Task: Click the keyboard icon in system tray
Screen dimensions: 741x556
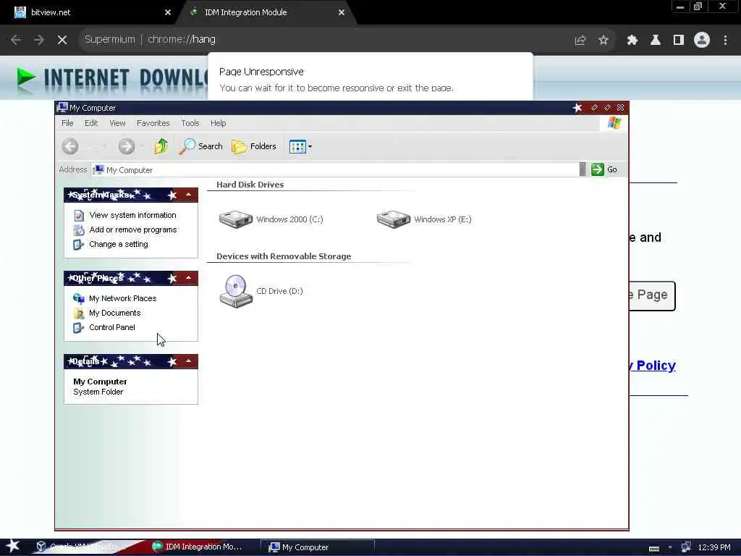Action: tap(654, 548)
